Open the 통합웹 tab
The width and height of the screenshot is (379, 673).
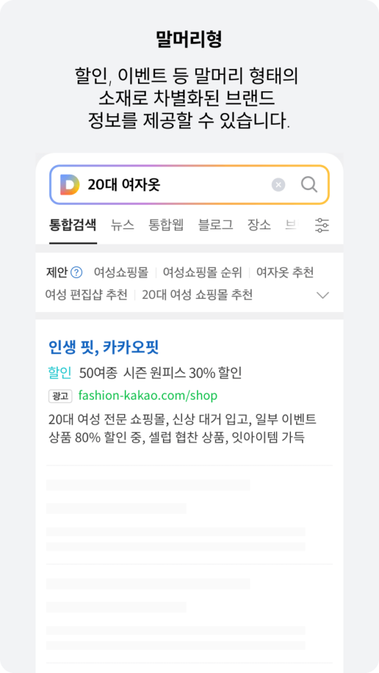pos(166,225)
